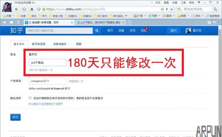The width and height of the screenshot is (222, 137).
Task: Click the skin shirt icon in title bar
Action: (199, 2)
